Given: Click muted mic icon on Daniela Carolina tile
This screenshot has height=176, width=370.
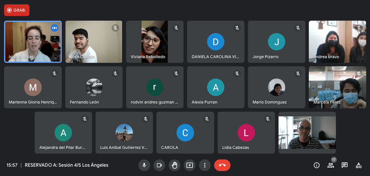Looking at the screenshot, I should (237, 28).
